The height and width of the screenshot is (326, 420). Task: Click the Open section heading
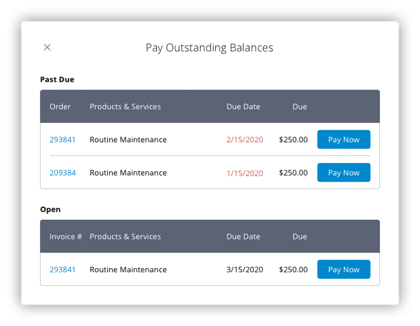coord(50,210)
